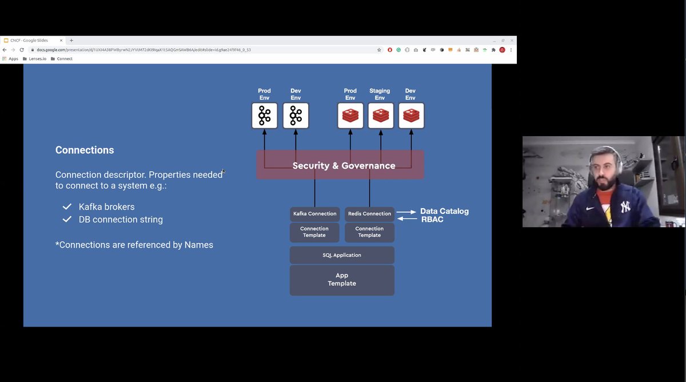Select Connection Template under Kafka Connection

[314, 232]
